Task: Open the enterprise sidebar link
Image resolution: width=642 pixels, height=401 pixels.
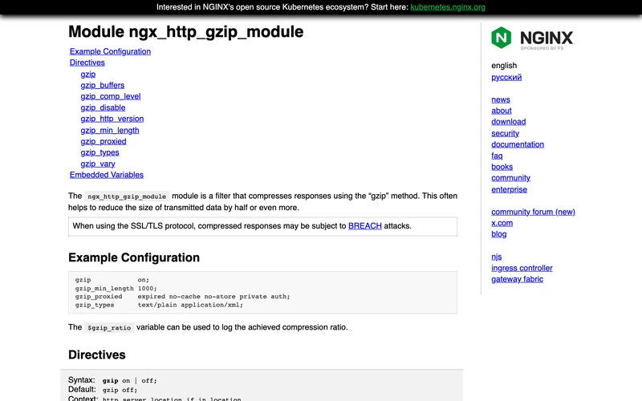Action: 509,189
